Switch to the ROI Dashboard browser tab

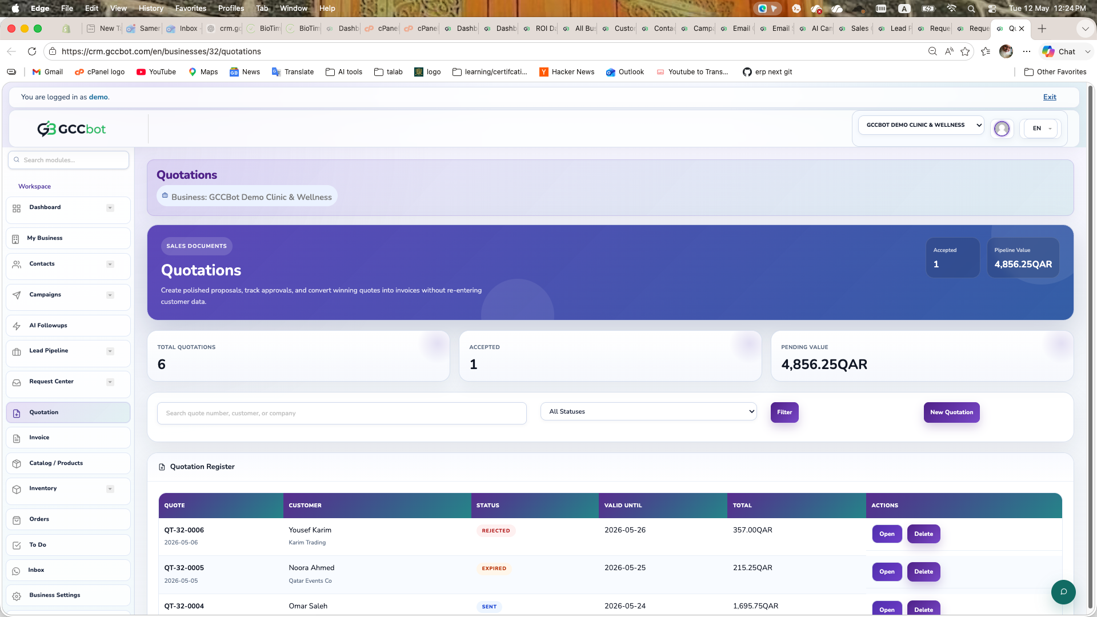click(539, 29)
